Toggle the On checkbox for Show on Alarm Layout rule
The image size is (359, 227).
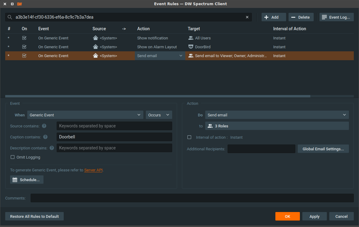click(x=24, y=47)
